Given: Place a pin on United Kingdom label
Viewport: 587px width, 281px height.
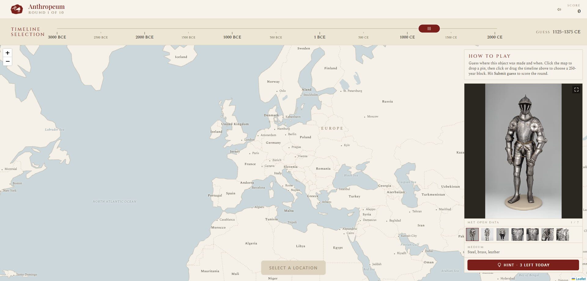Looking at the screenshot, I should pyautogui.click(x=235, y=124).
